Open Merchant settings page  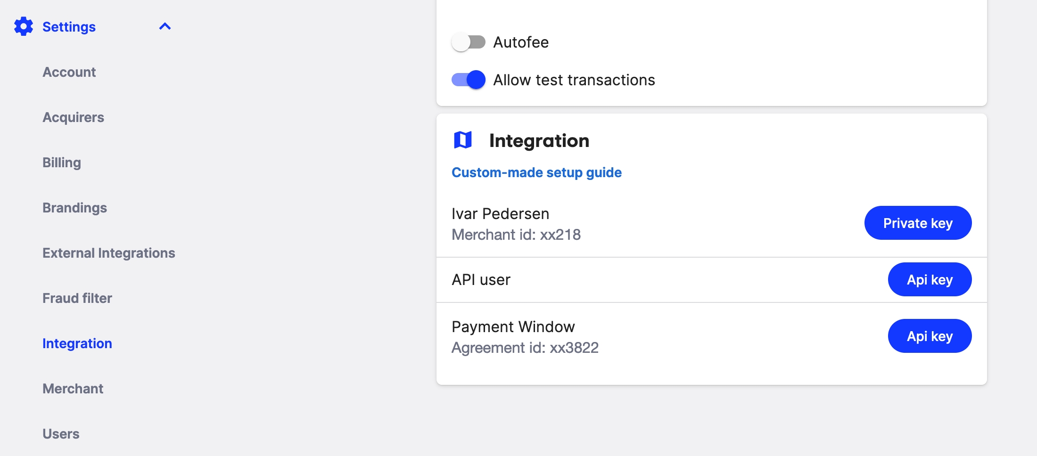(73, 389)
